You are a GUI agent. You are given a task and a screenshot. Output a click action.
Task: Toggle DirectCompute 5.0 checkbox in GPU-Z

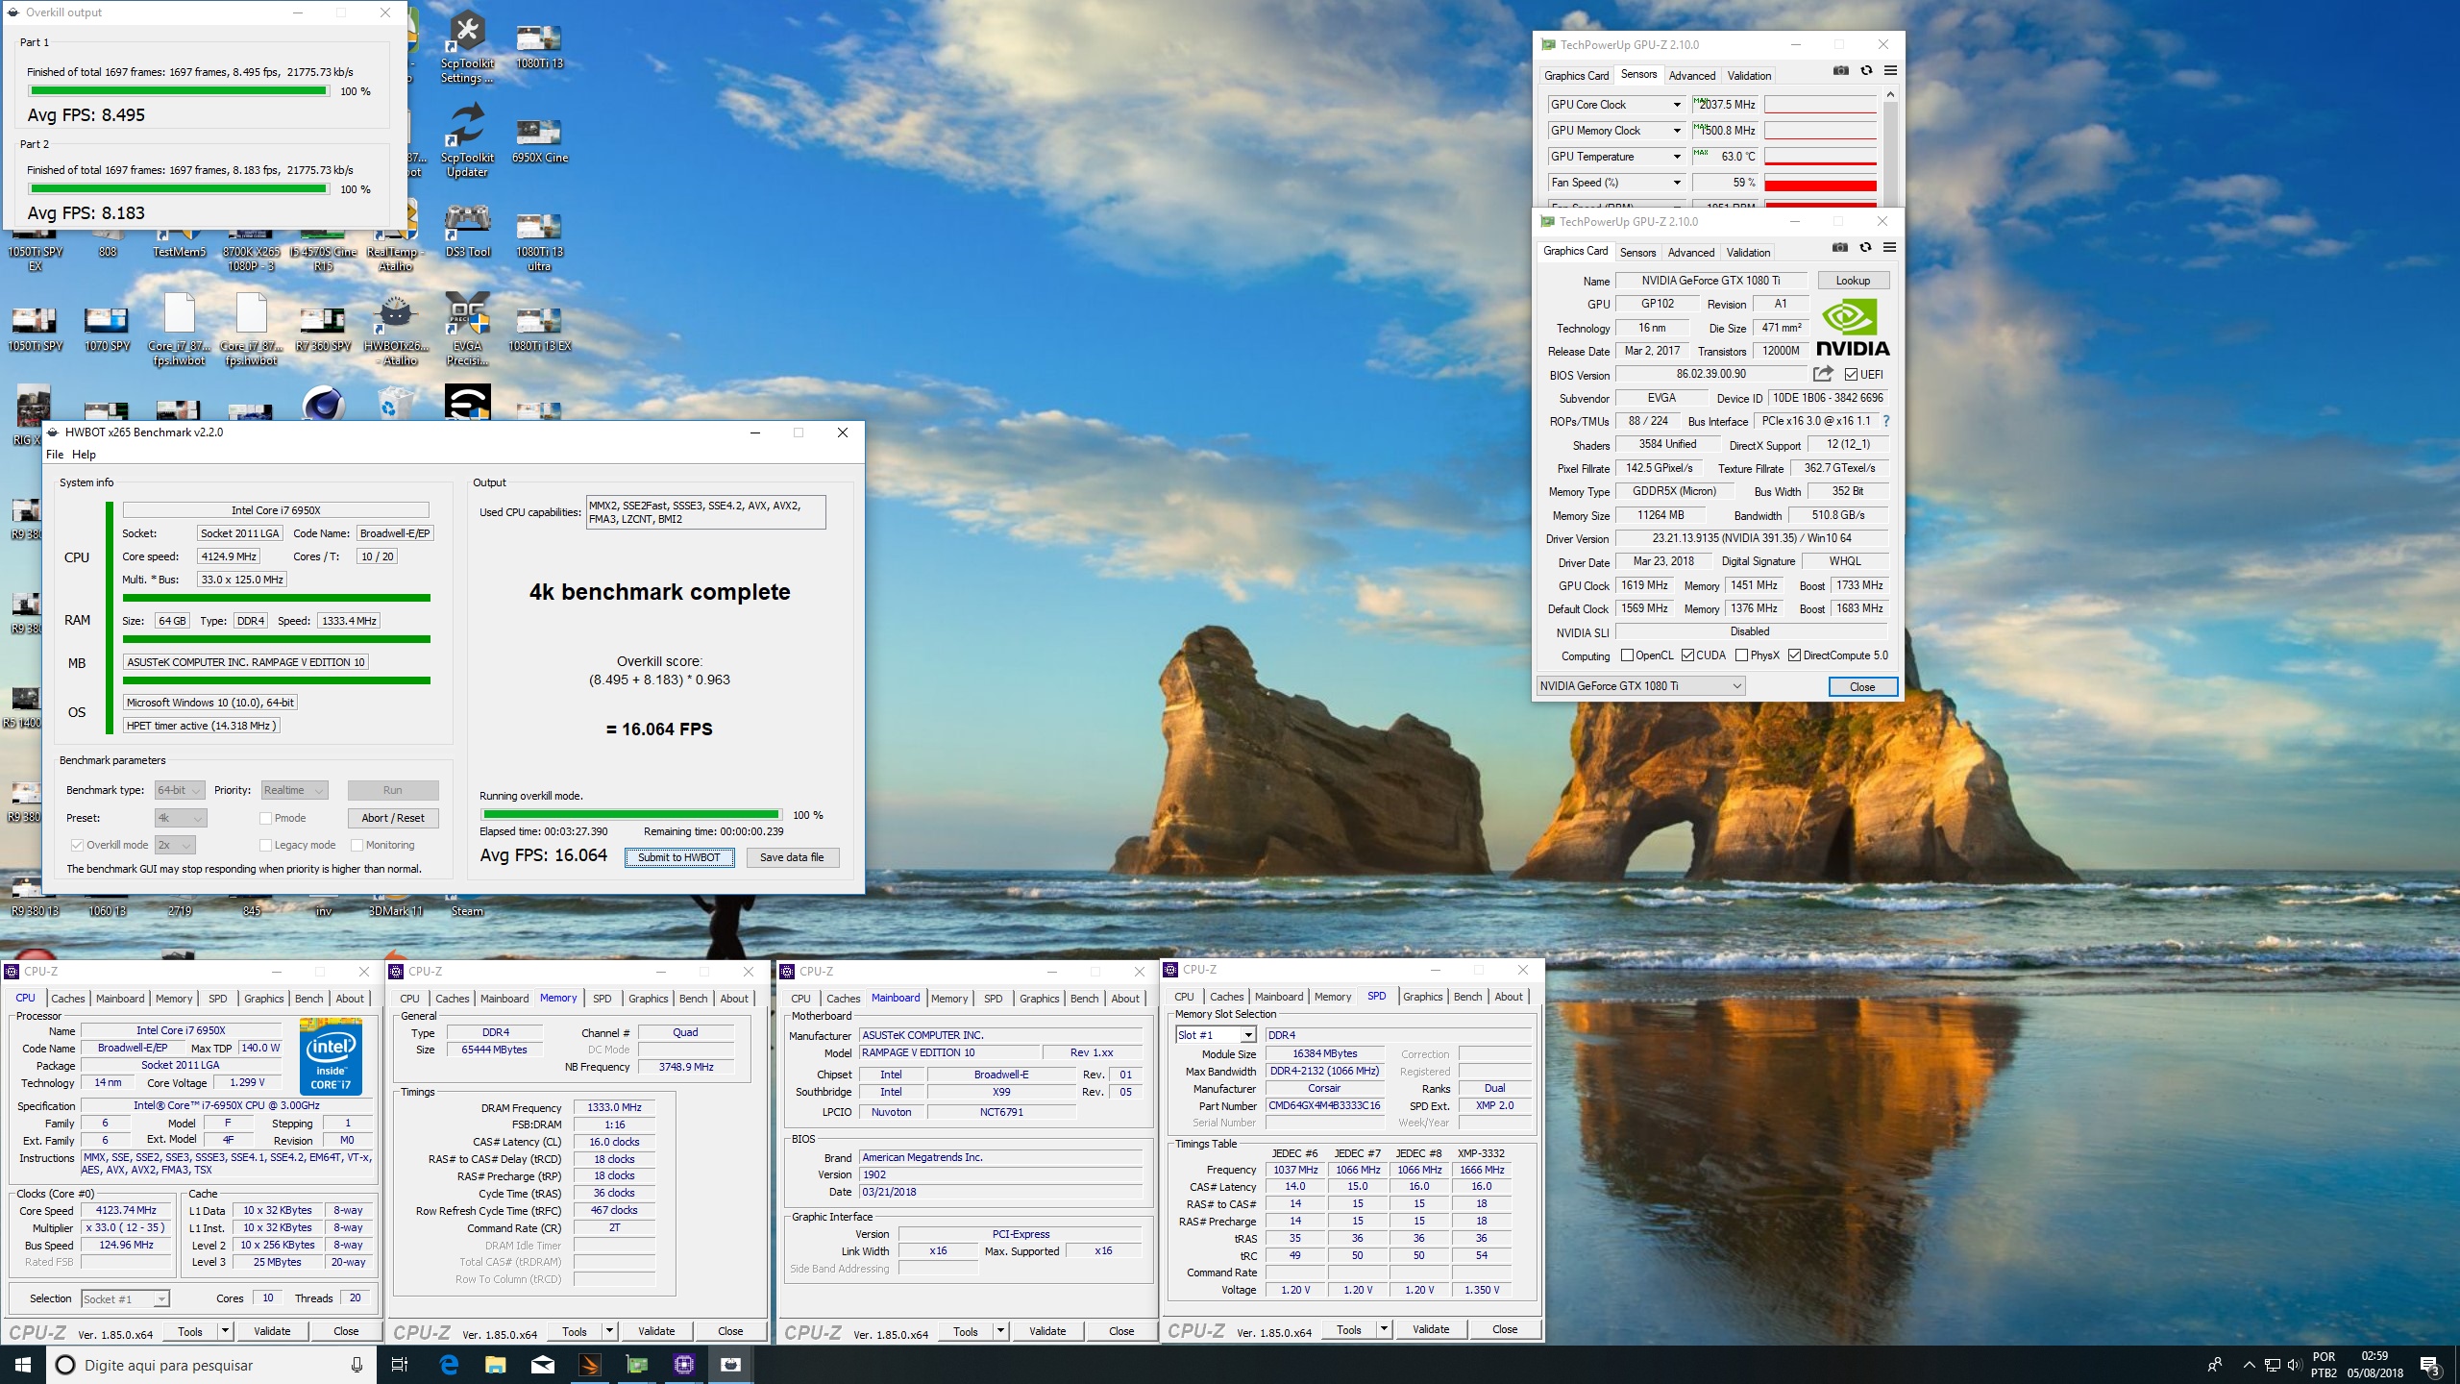[1794, 655]
